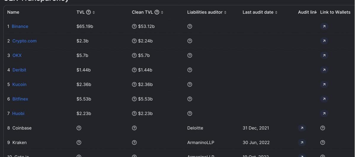
Task: Click help icon next to TVL header
Action: [x=89, y=12]
